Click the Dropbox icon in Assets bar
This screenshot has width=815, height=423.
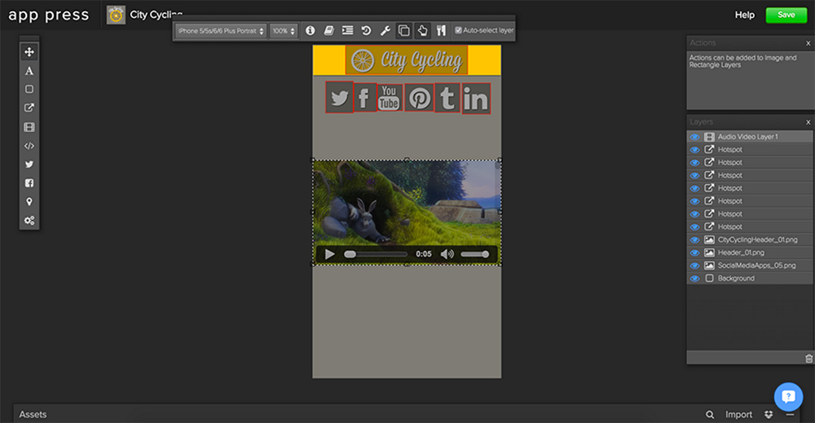[769, 415]
